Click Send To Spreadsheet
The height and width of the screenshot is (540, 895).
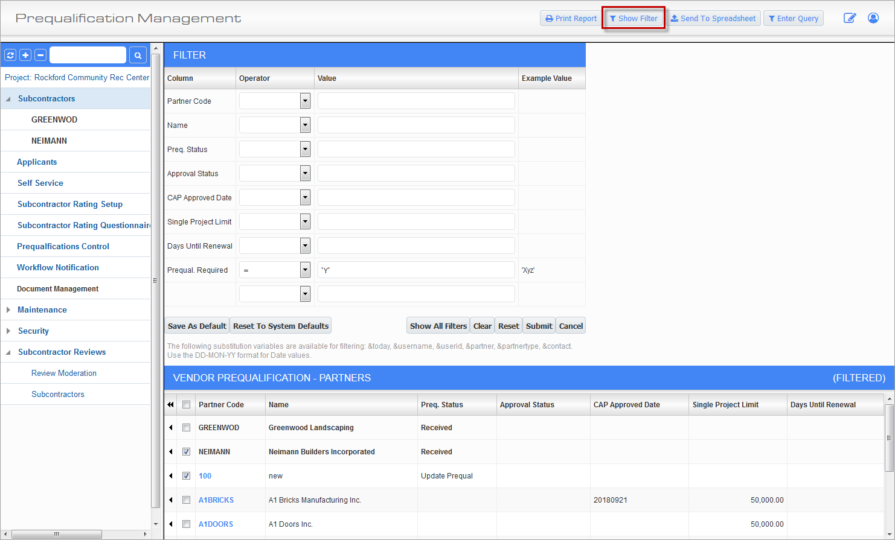pos(713,18)
